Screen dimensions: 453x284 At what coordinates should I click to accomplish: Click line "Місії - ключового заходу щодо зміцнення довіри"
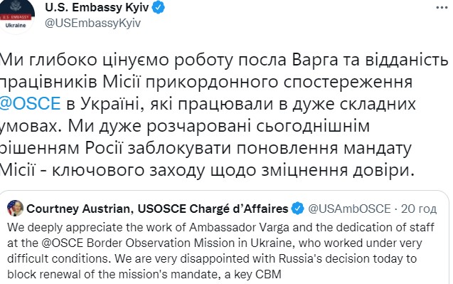click(x=208, y=170)
